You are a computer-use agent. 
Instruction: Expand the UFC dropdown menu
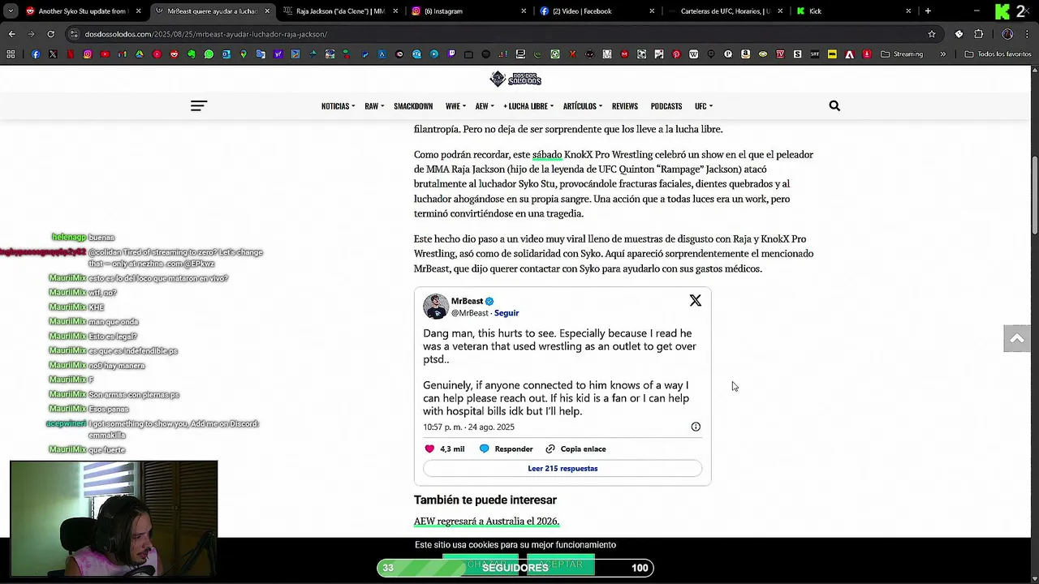[704, 106]
